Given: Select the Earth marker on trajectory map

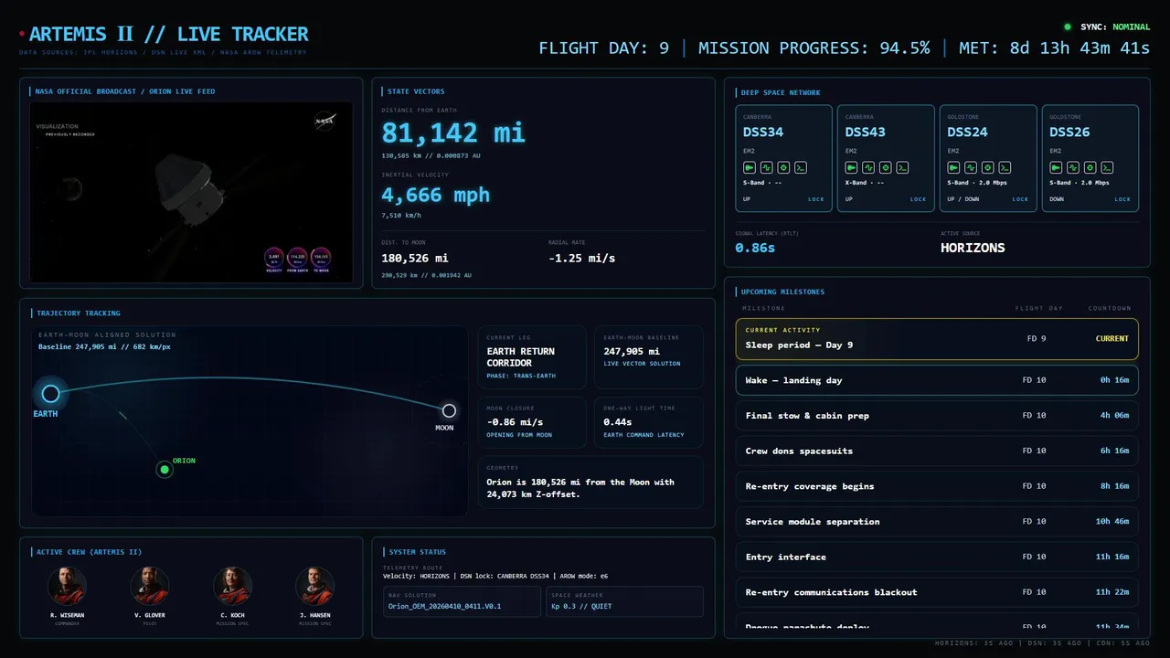Looking at the screenshot, I should pyautogui.click(x=50, y=393).
